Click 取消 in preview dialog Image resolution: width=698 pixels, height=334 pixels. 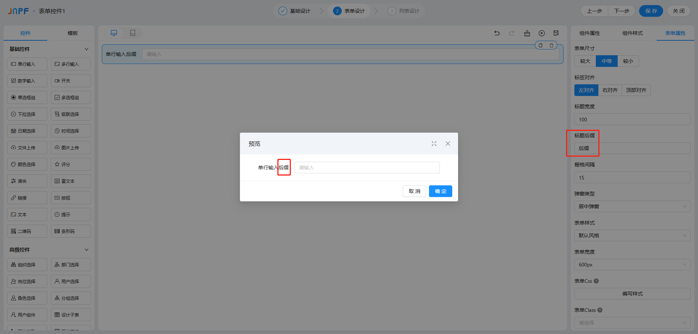point(414,191)
